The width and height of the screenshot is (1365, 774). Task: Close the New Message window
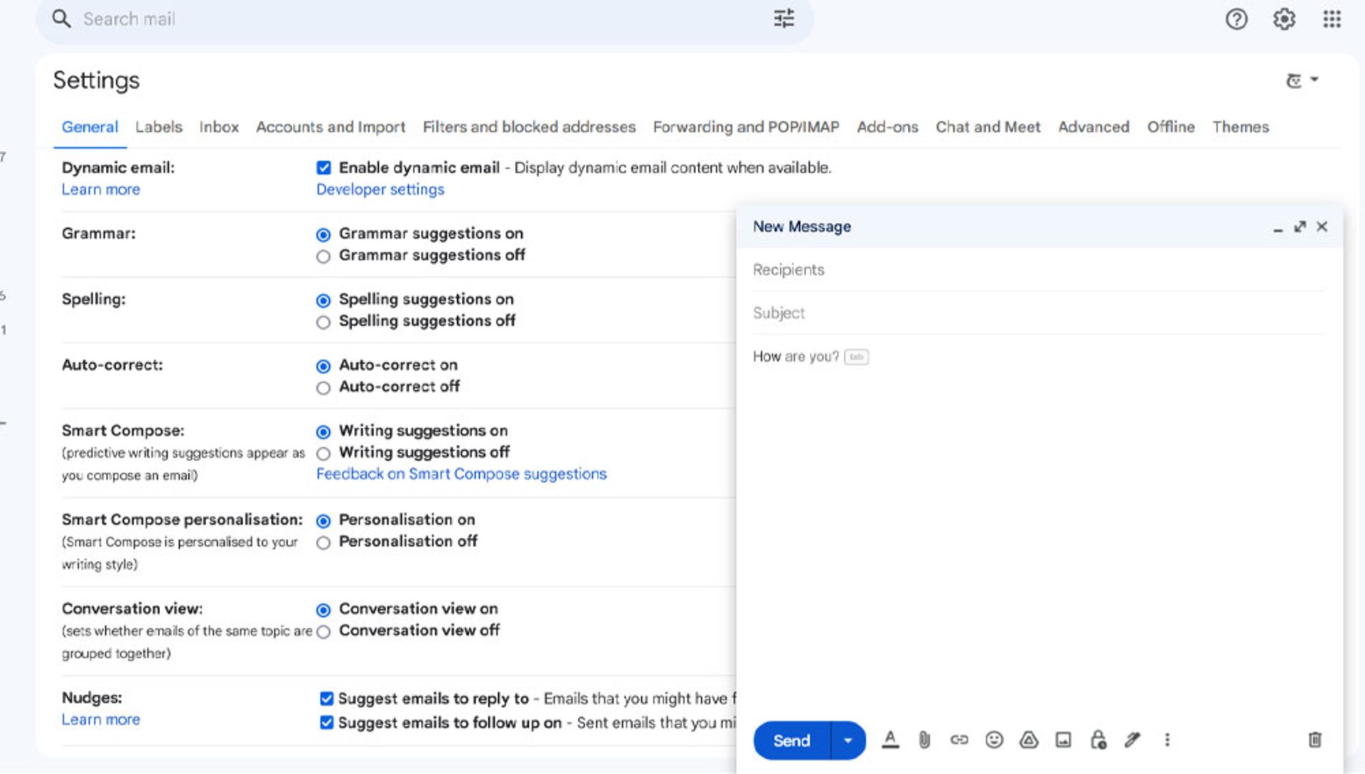[1322, 227]
